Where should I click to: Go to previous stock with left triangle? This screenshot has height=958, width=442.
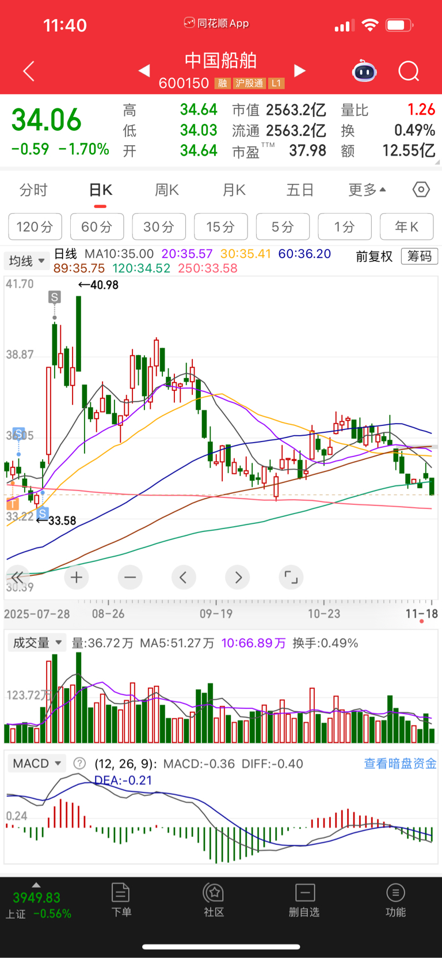click(144, 70)
